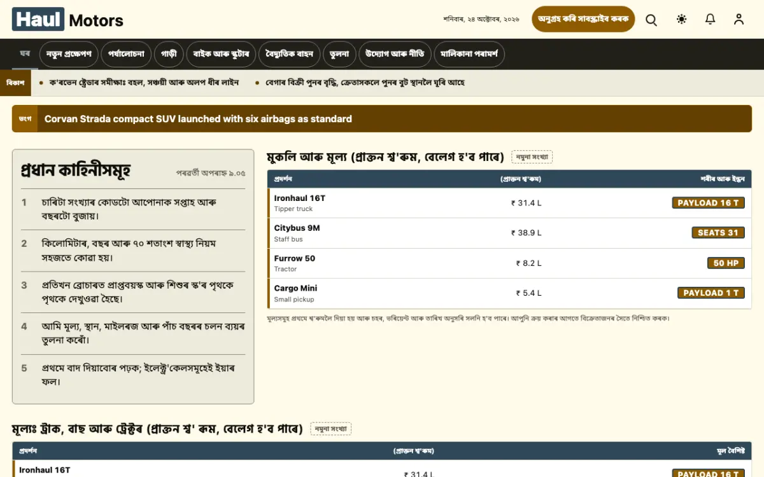Click Ironhaul 16T in the upper price table

click(300, 198)
